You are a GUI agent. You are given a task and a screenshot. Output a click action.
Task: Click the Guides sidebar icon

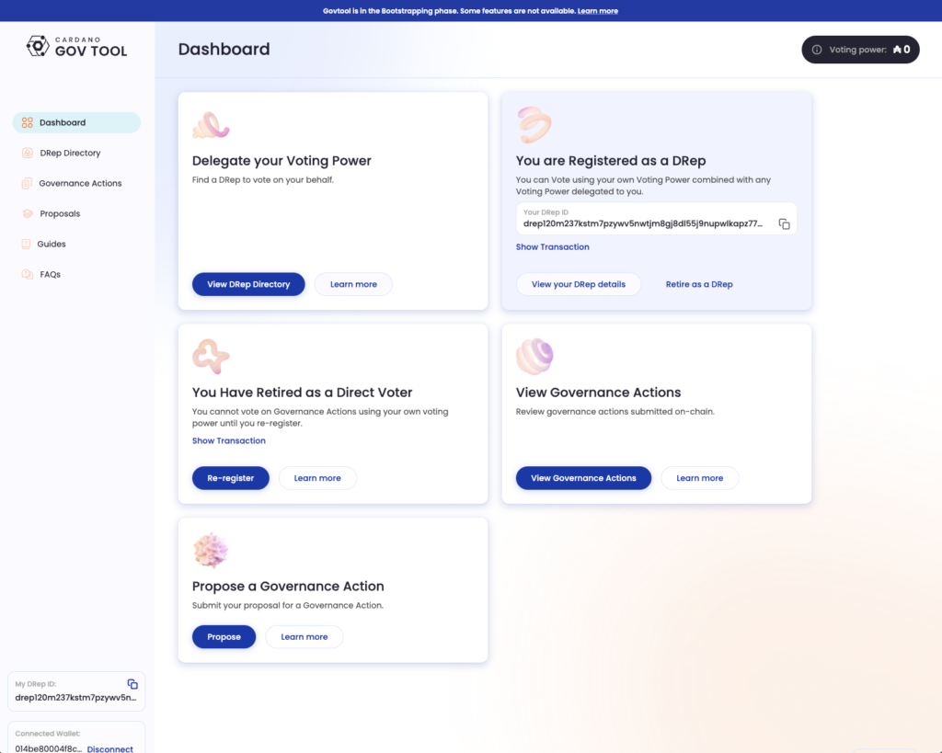(28, 244)
